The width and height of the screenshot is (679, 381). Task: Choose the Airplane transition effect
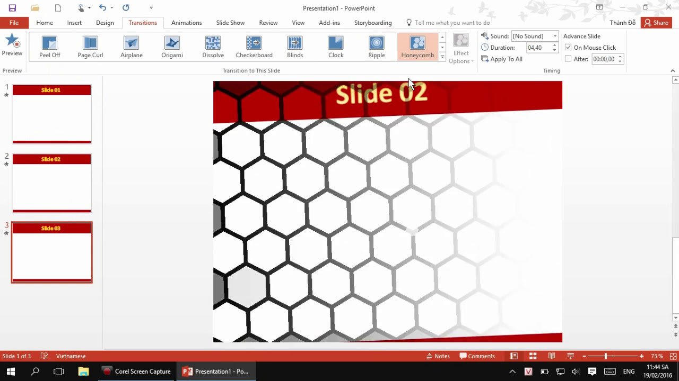(x=131, y=47)
